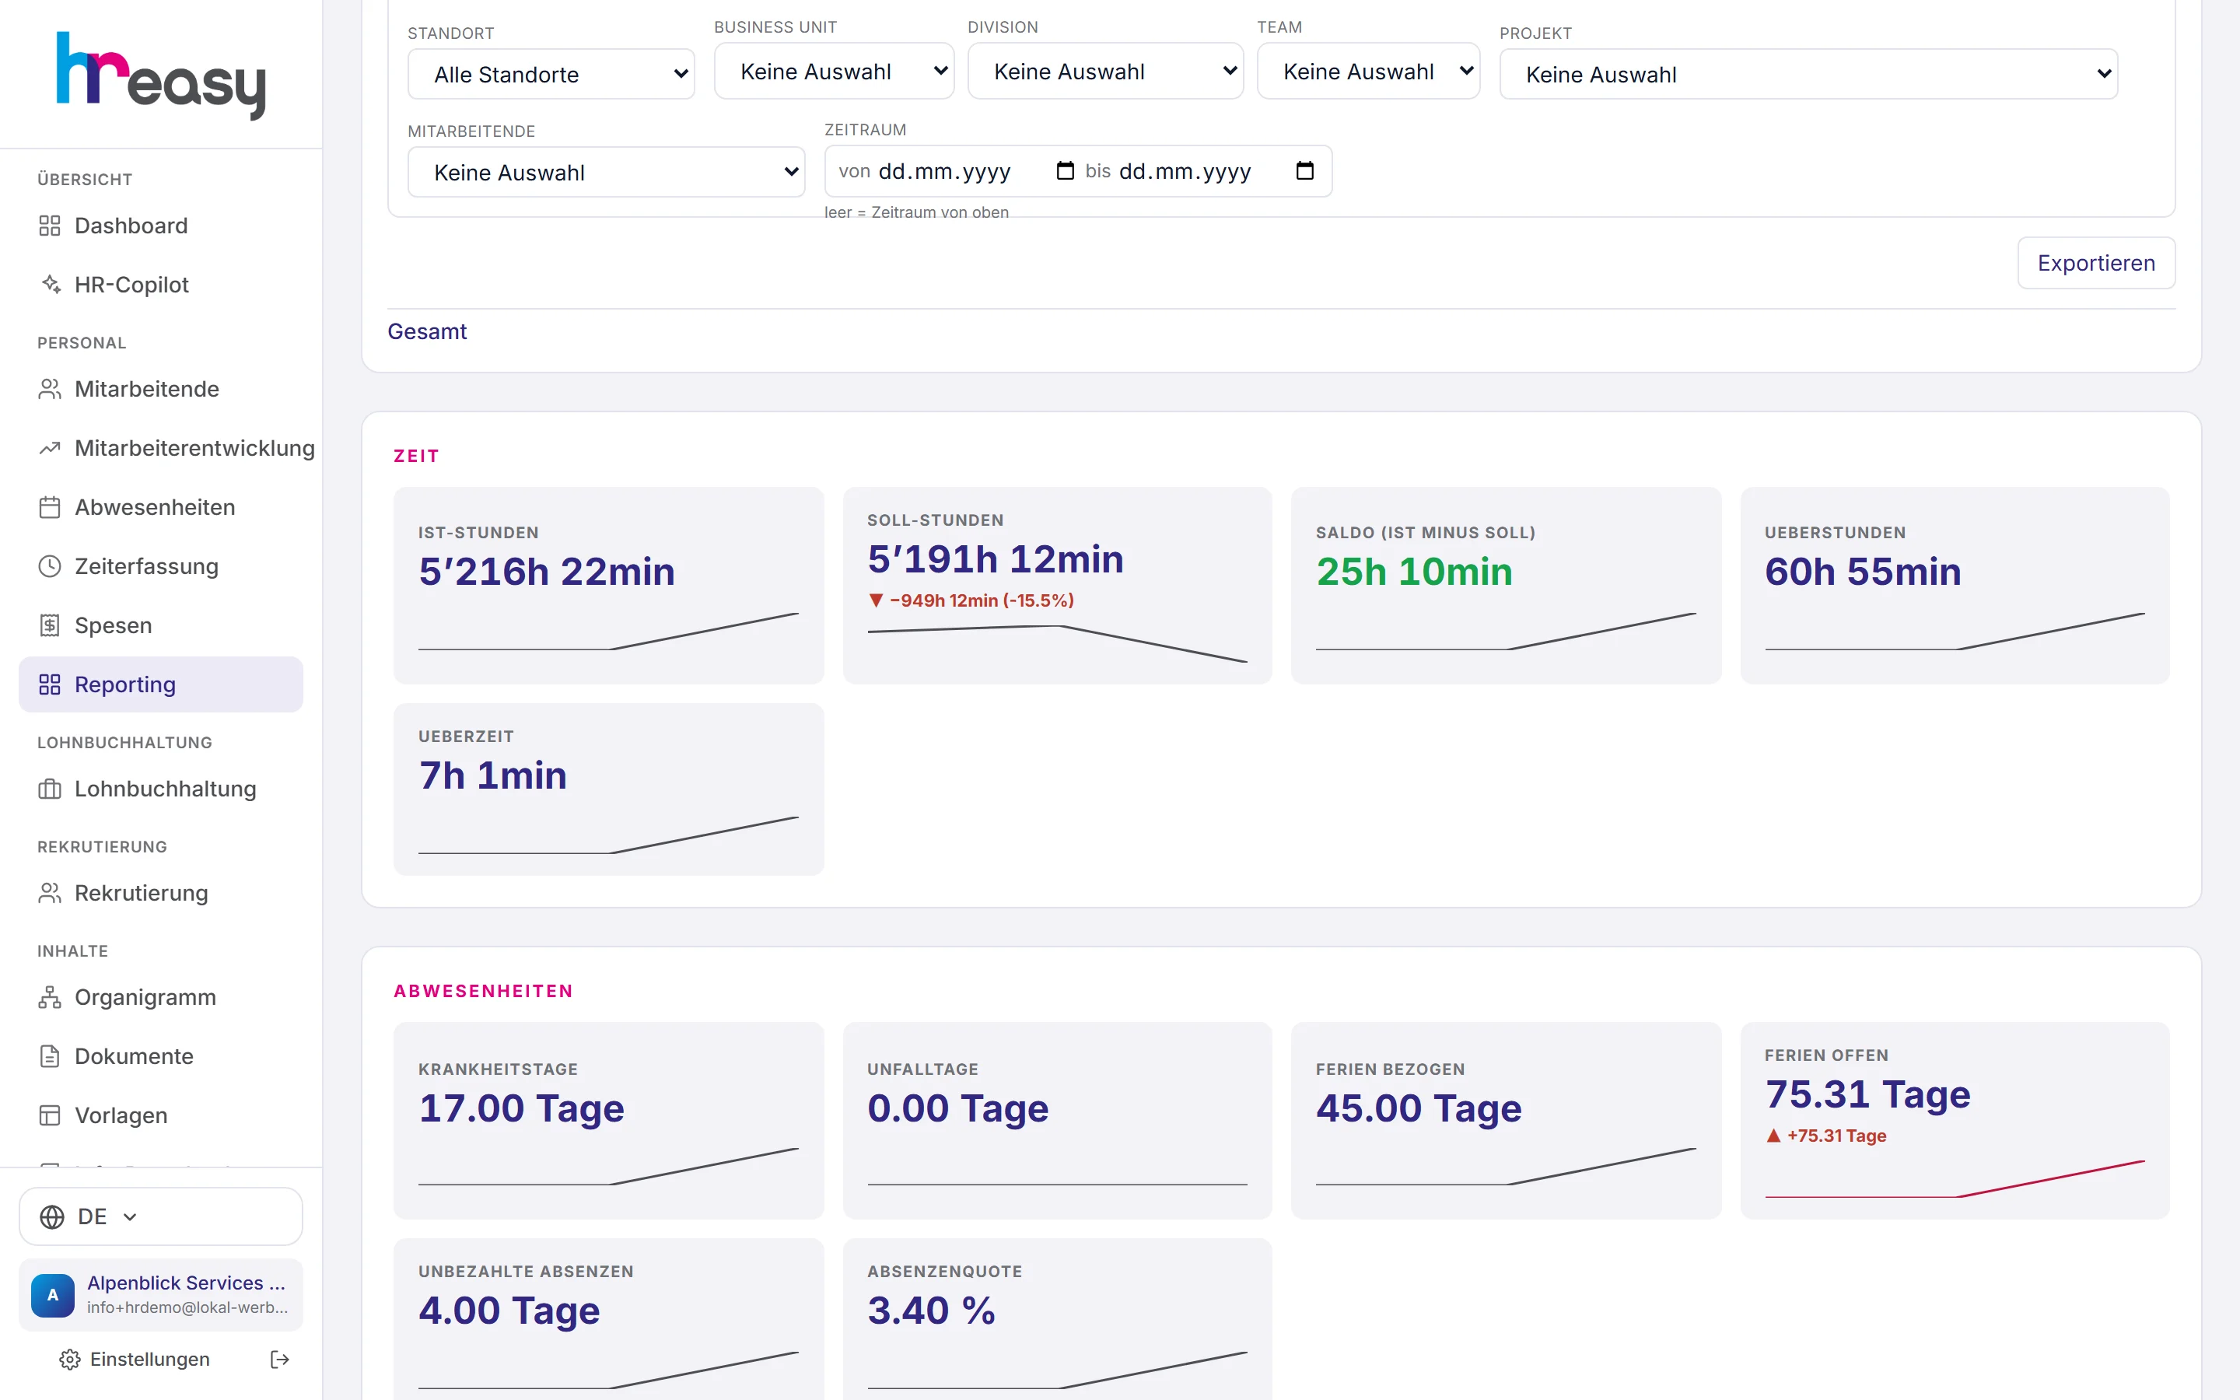Screen dimensions: 2240x1400
Task: Click the Spesen receipt icon
Action: tap(50, 626)
